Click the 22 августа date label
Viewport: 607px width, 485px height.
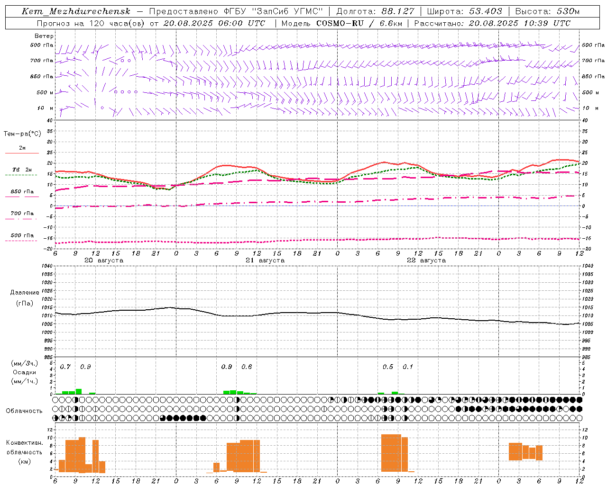[426, 260]
